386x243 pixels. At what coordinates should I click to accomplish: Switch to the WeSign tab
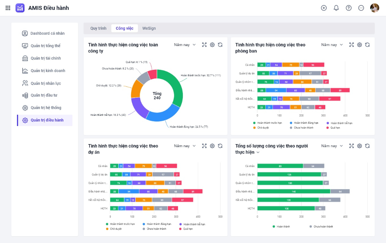click(x=149, y=28)
